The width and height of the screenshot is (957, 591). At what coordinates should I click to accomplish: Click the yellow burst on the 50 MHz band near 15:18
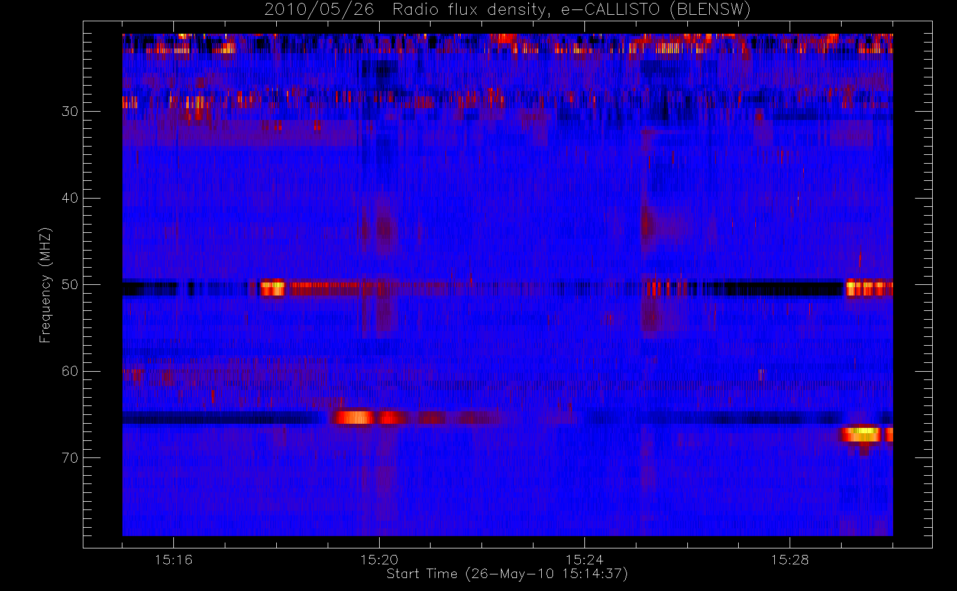(273, 288)
